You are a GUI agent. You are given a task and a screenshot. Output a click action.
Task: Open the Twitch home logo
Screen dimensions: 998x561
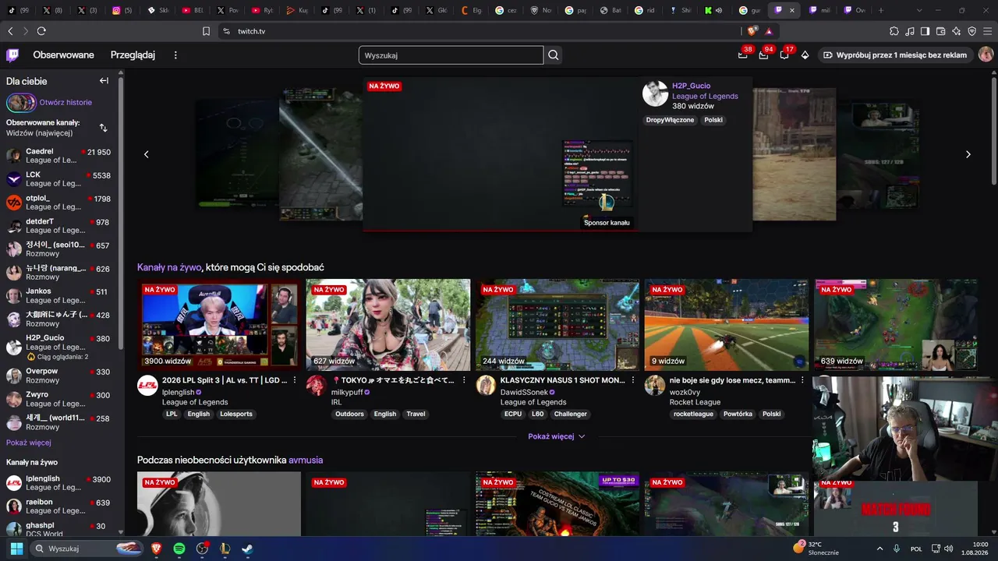[x=12, y=55]
